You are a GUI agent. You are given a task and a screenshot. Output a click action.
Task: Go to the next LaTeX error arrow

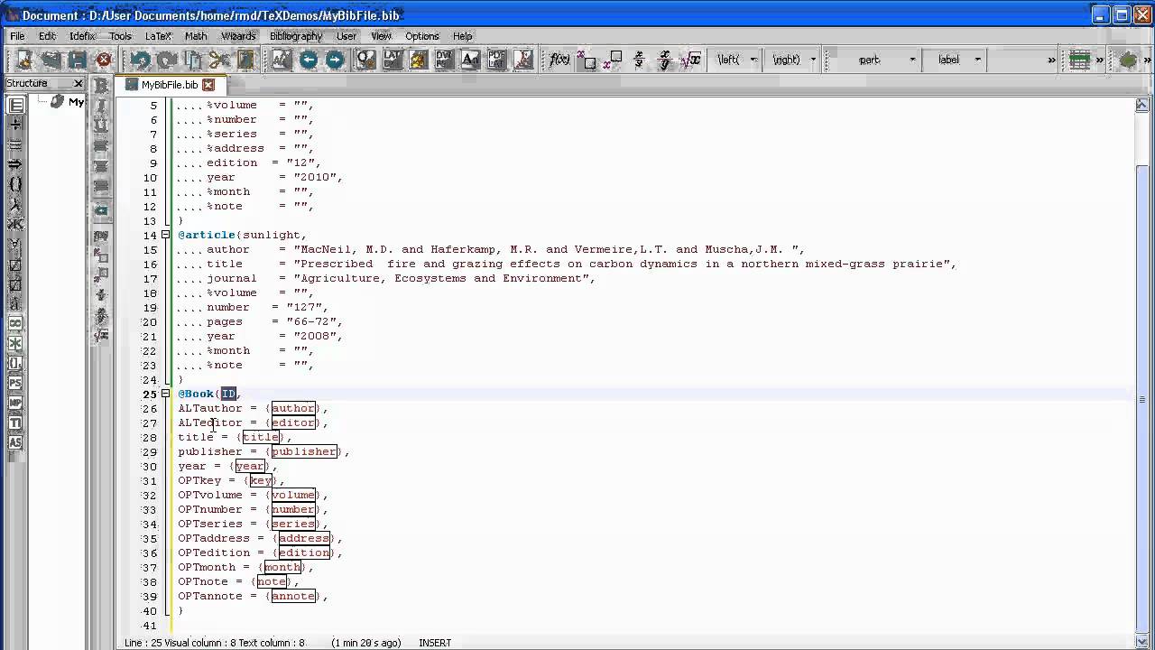(x=335, y=60)
